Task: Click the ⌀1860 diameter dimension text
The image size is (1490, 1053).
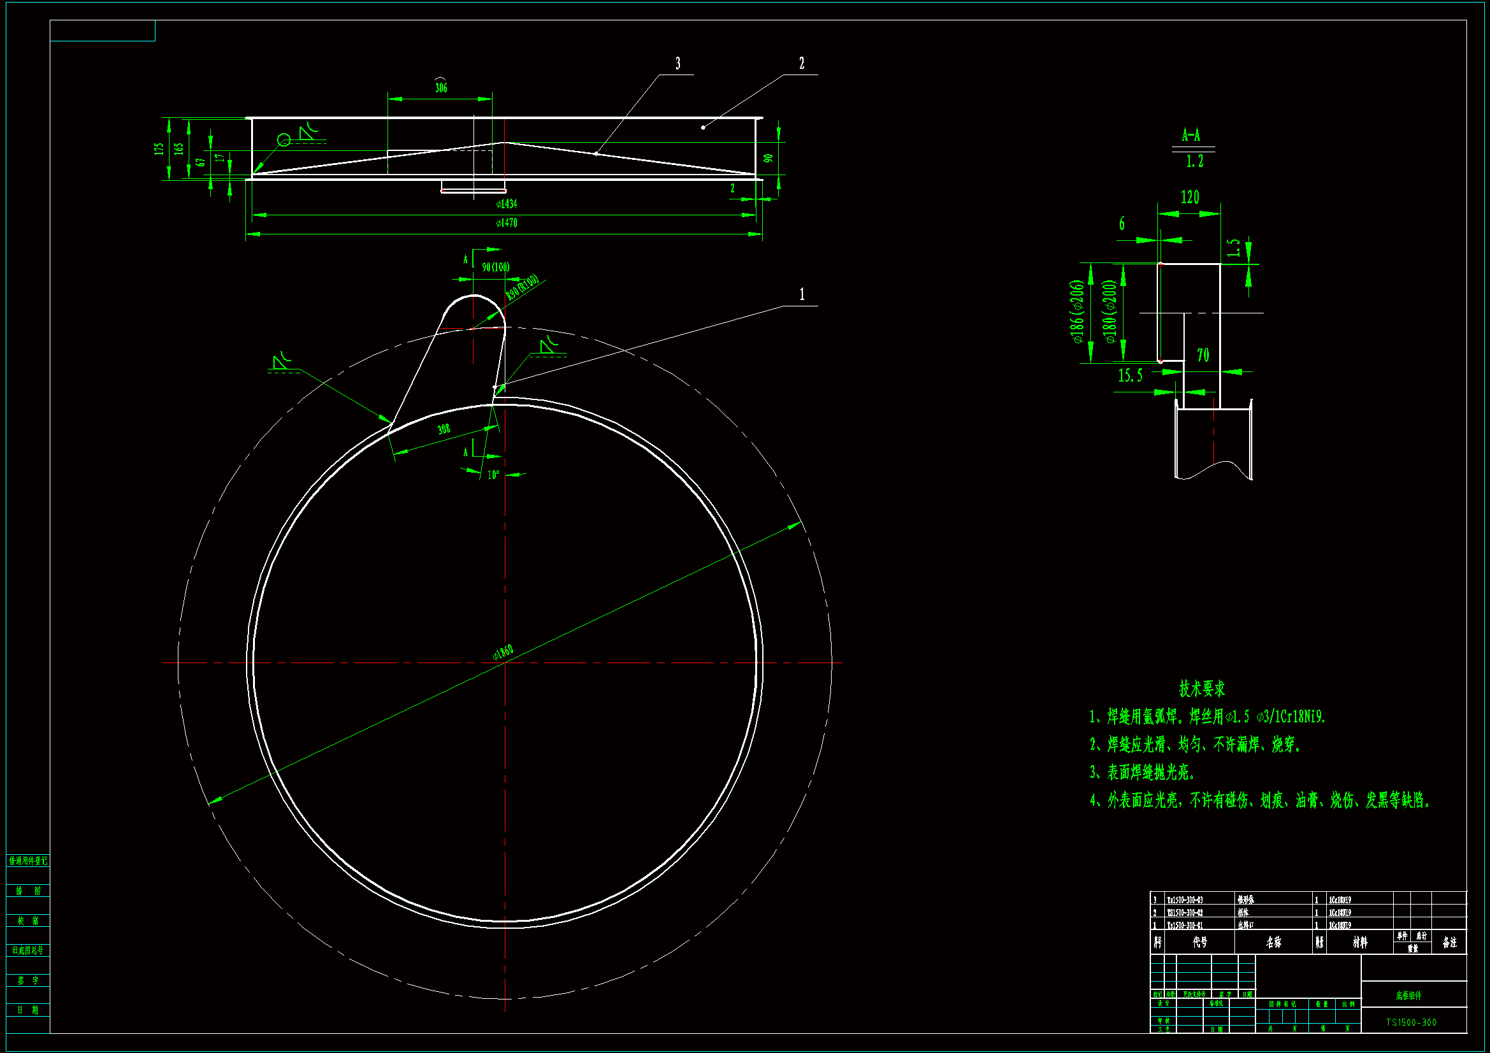Action: pyautogui.click(x=503, y=653)
